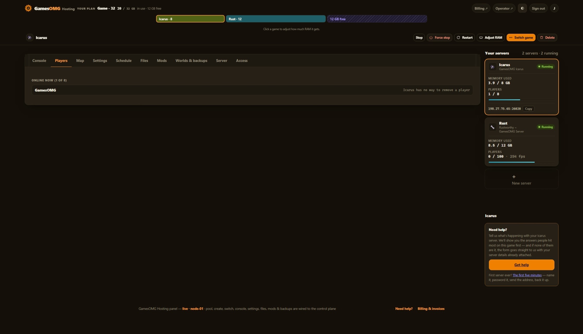Open the Operator external link
Image resolution: width=583 pixels, height=334 pixels.
tap(504, 8)
